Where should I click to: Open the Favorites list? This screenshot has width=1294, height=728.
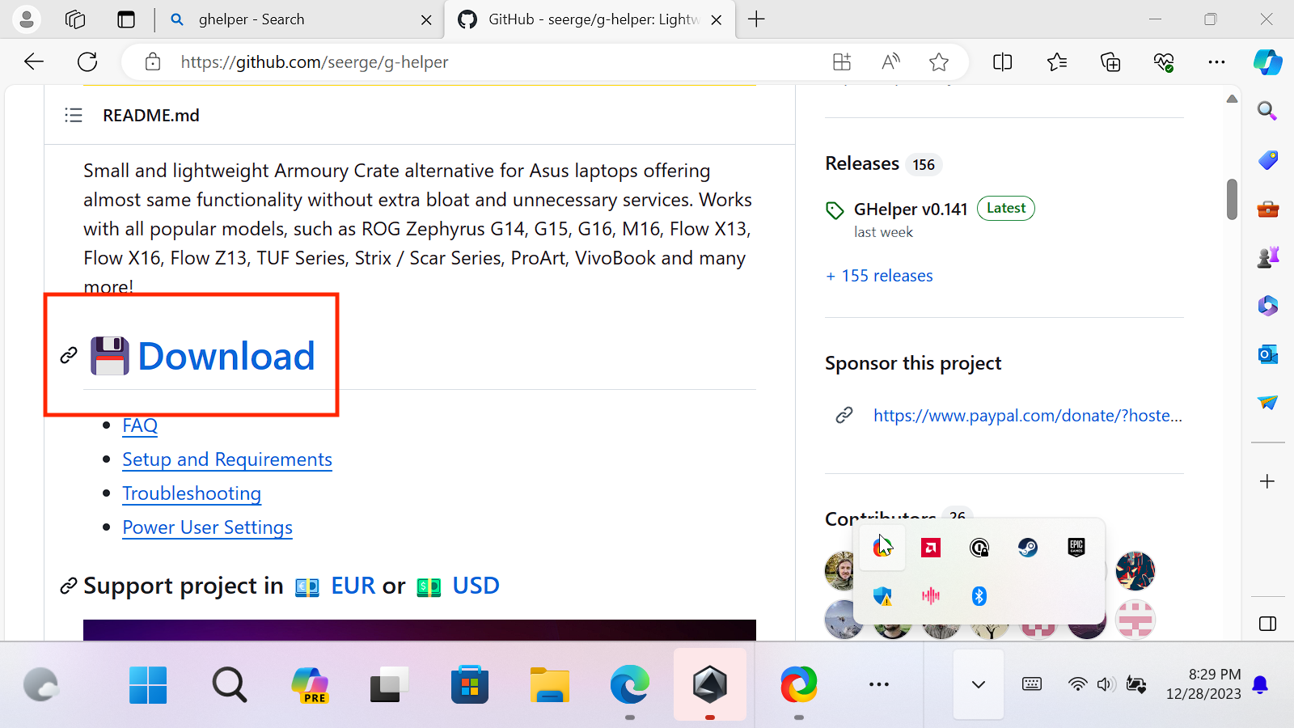[1056, 62]
